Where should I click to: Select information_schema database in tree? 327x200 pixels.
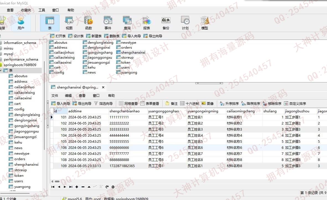point(20,43)
